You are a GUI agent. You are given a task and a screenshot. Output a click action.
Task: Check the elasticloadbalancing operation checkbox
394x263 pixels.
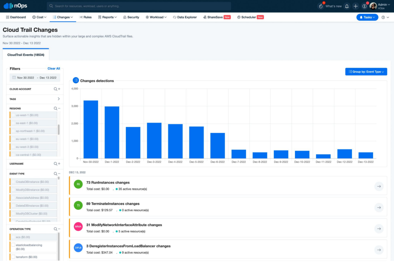[x=13, y=245]
